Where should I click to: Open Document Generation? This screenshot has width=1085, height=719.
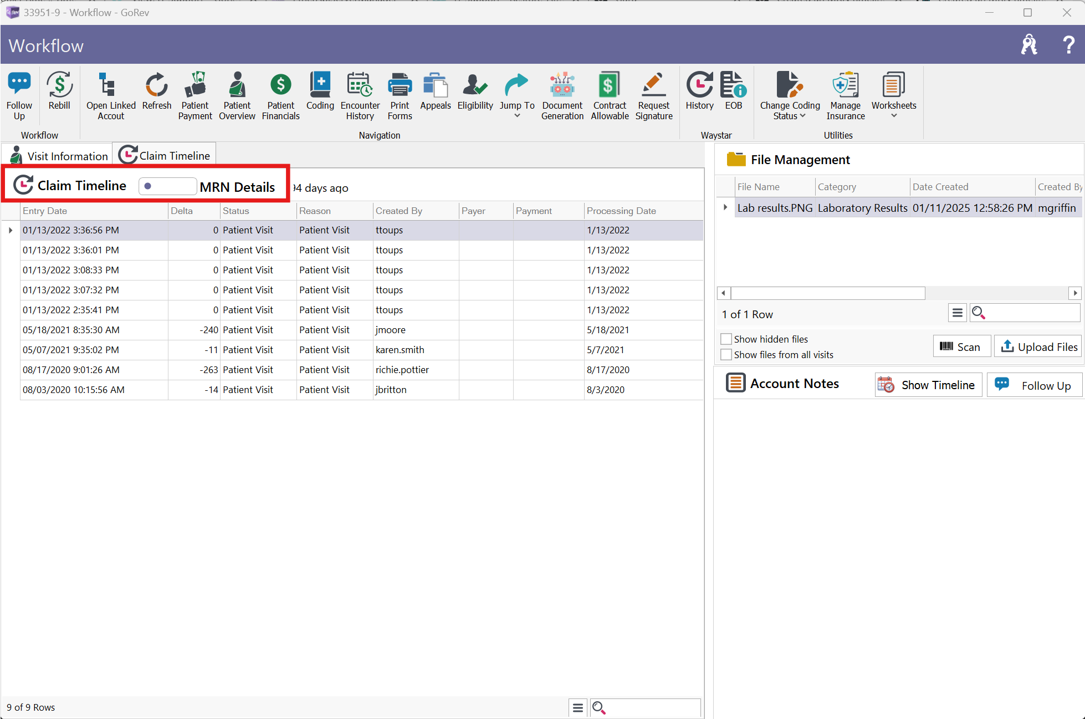click(562, 95)
